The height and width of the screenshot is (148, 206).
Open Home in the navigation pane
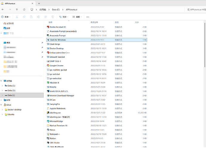pos(9,24)
